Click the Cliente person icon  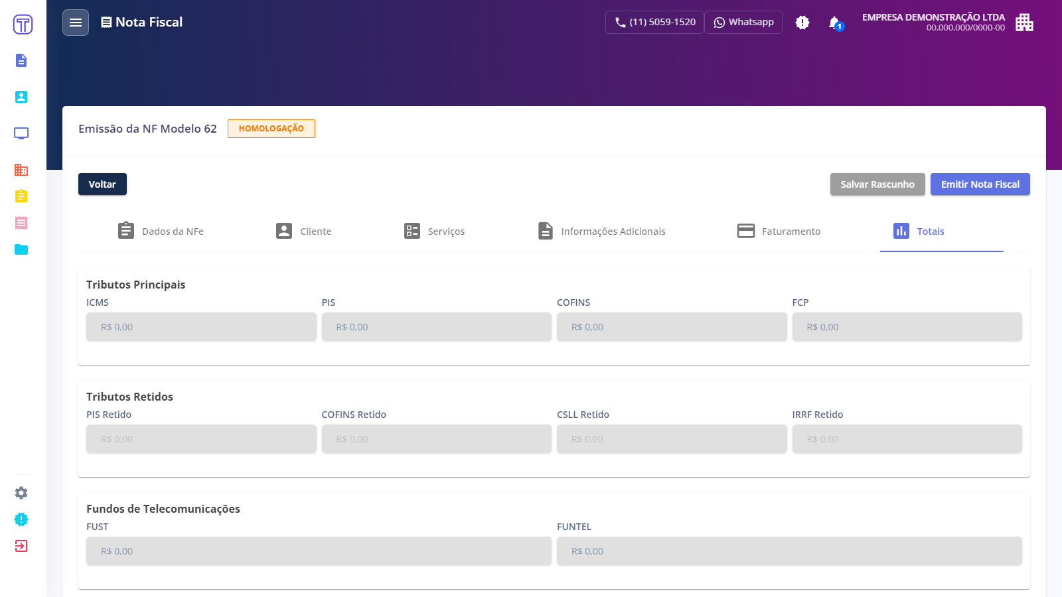pos(284,231)
